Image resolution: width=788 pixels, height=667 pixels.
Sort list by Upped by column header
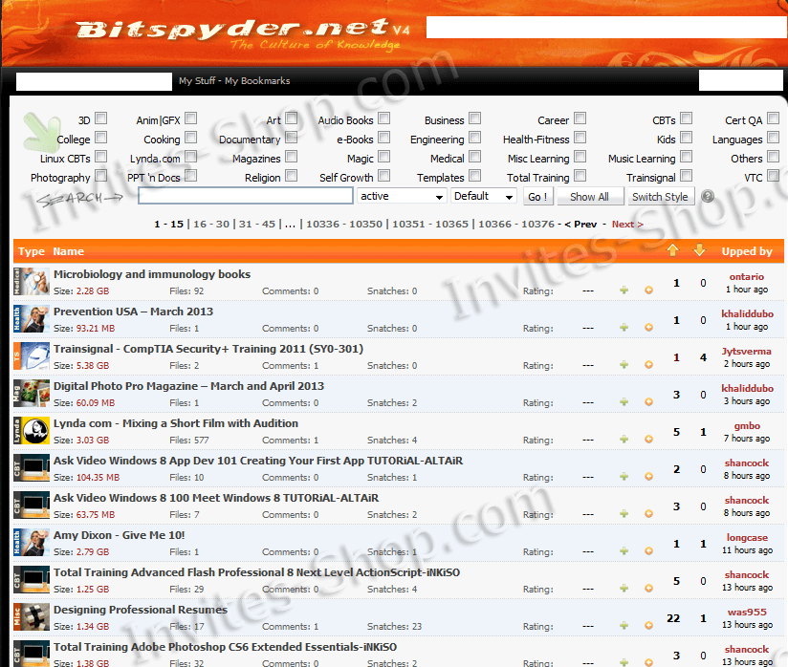747,251
